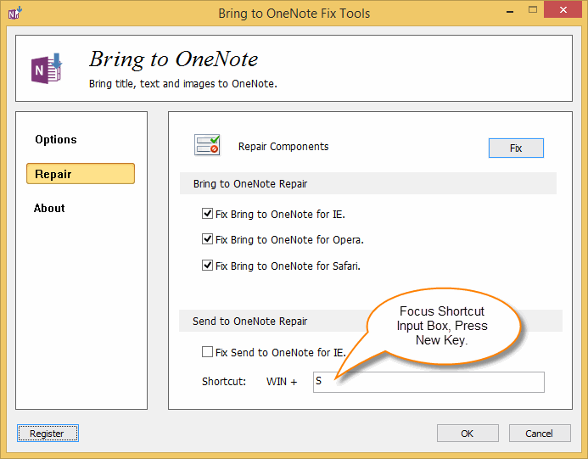Viewport: 588px width, 459px height.
Task: Uncheck Fix Bring to OneNote for Opera
Action: click(207, 239)
